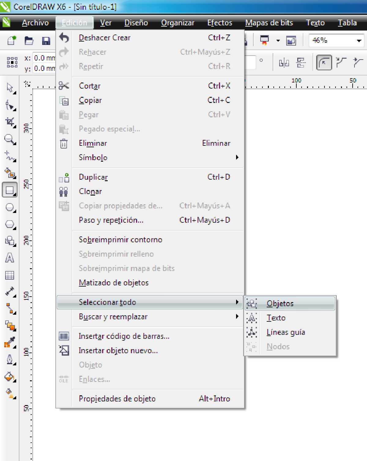Select the Zoom magnifier tool
Screen dimensions: 367x461
[x=10, y=140]
